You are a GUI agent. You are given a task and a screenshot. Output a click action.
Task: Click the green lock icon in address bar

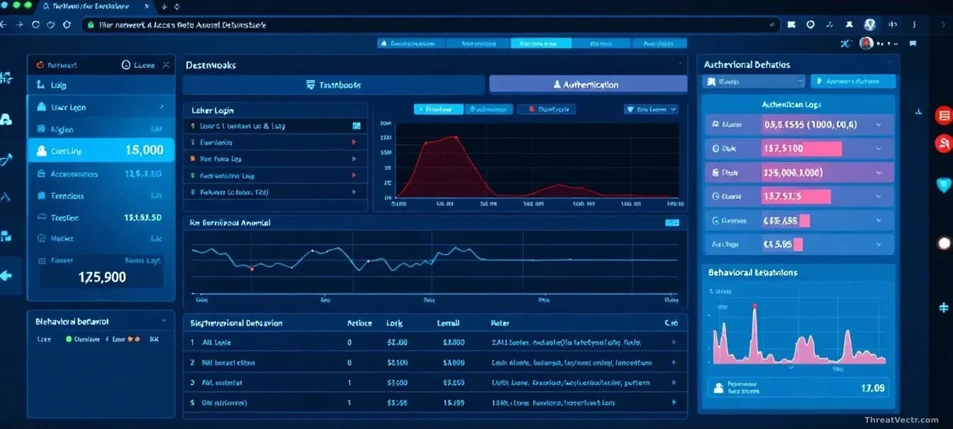89,25
